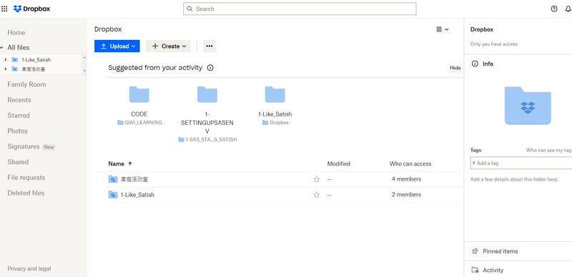Open Photos in sidebar
572x277 pixels.
click(17, 131)
